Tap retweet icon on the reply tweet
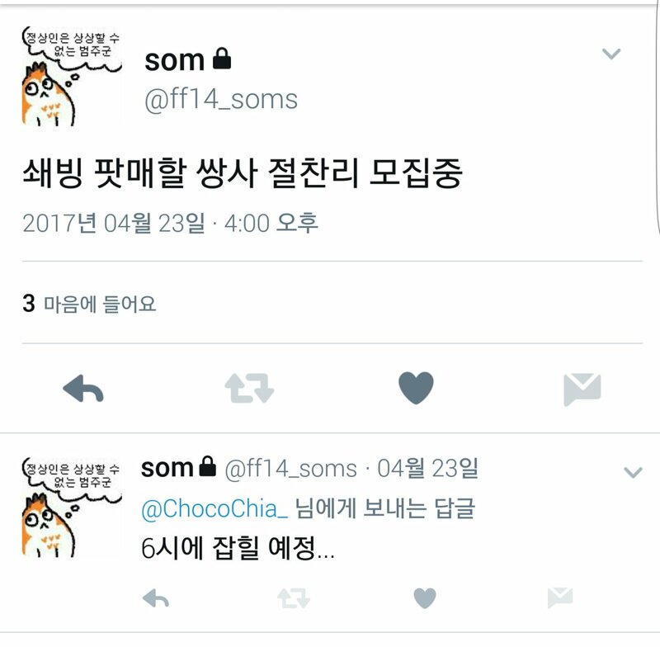660x647 pixels. (x=294, y=598)
